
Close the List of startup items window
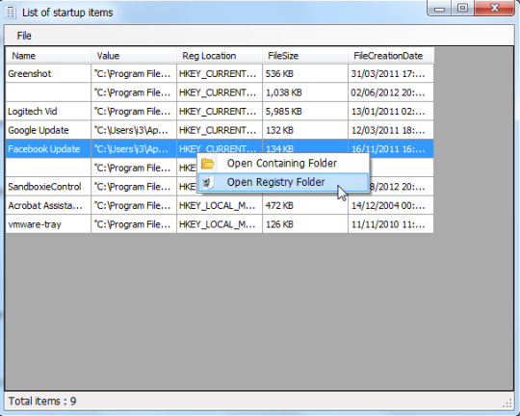tap(494, 8)
